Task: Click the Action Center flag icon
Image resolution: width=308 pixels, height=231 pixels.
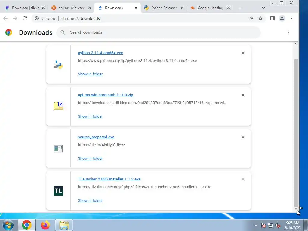Action: tap(263, 226)
